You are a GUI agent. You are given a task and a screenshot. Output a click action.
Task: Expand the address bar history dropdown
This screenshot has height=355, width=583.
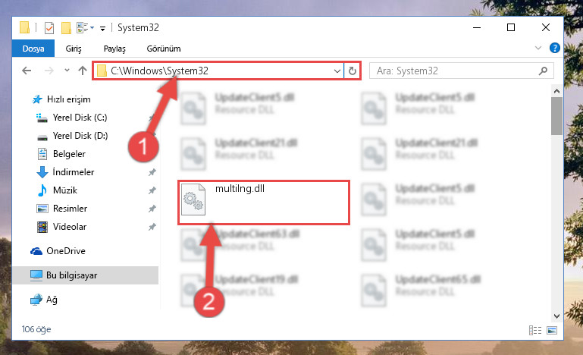(337, 71)
